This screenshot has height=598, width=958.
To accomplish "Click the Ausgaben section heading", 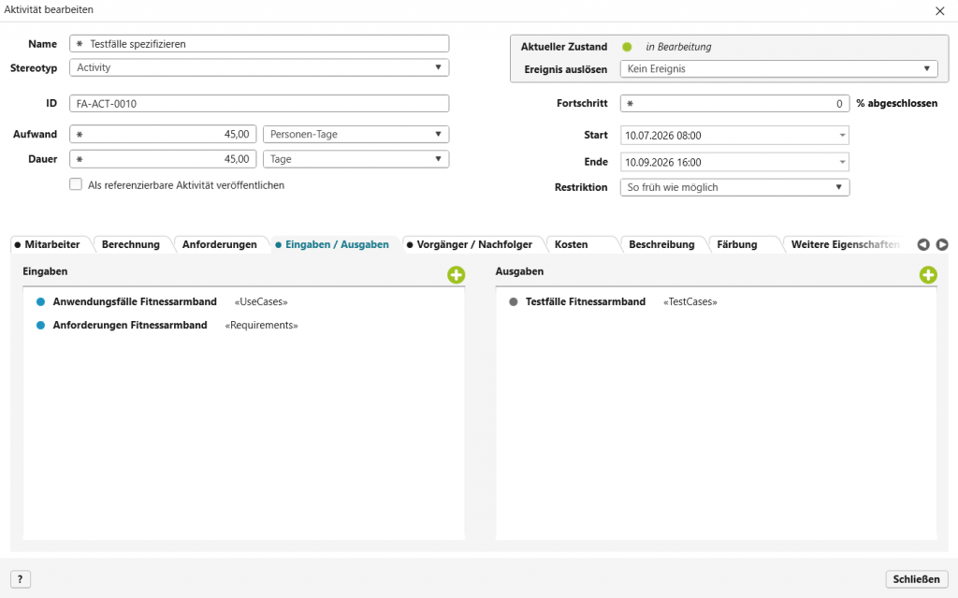I will (x=519, y=270).
